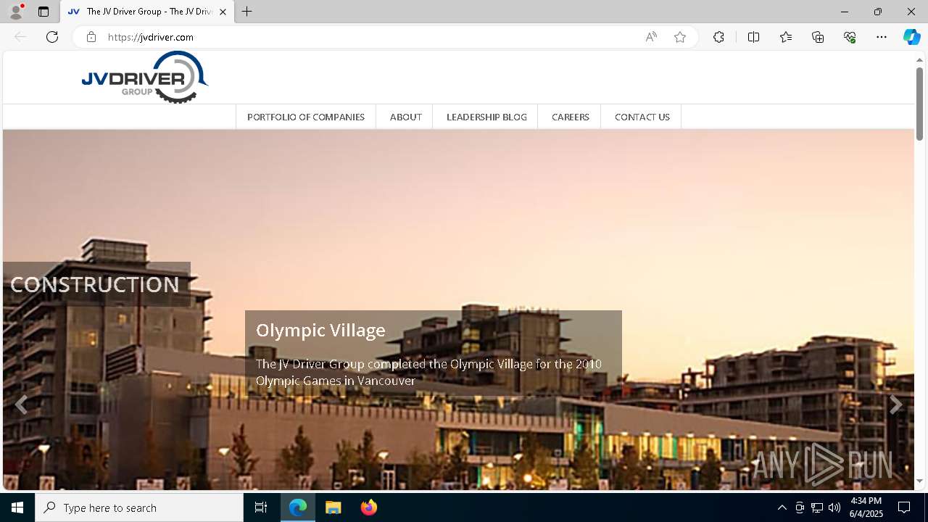Open the Favorites list icon

tap(786, 37)
